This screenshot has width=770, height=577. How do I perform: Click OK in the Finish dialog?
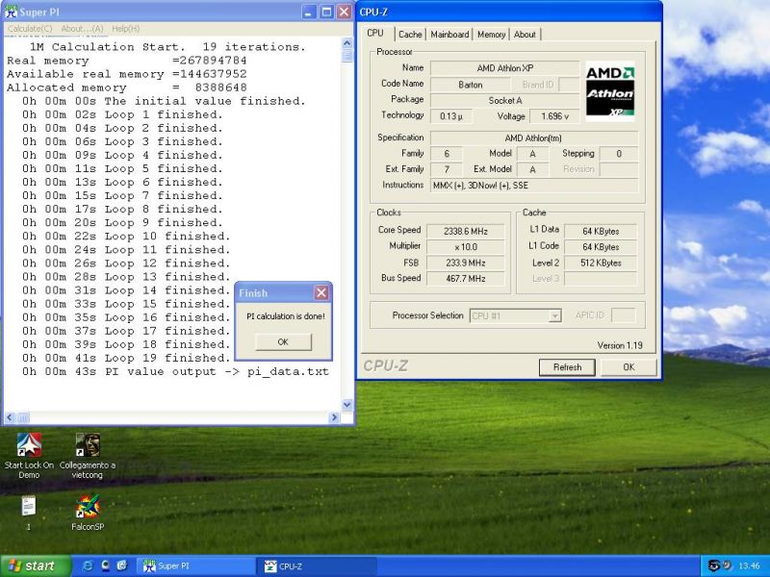(x=283, y=342)
